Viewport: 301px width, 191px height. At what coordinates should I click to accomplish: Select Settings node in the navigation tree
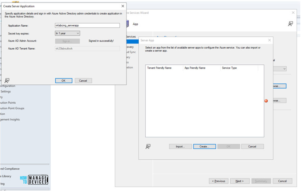point(5,91)
